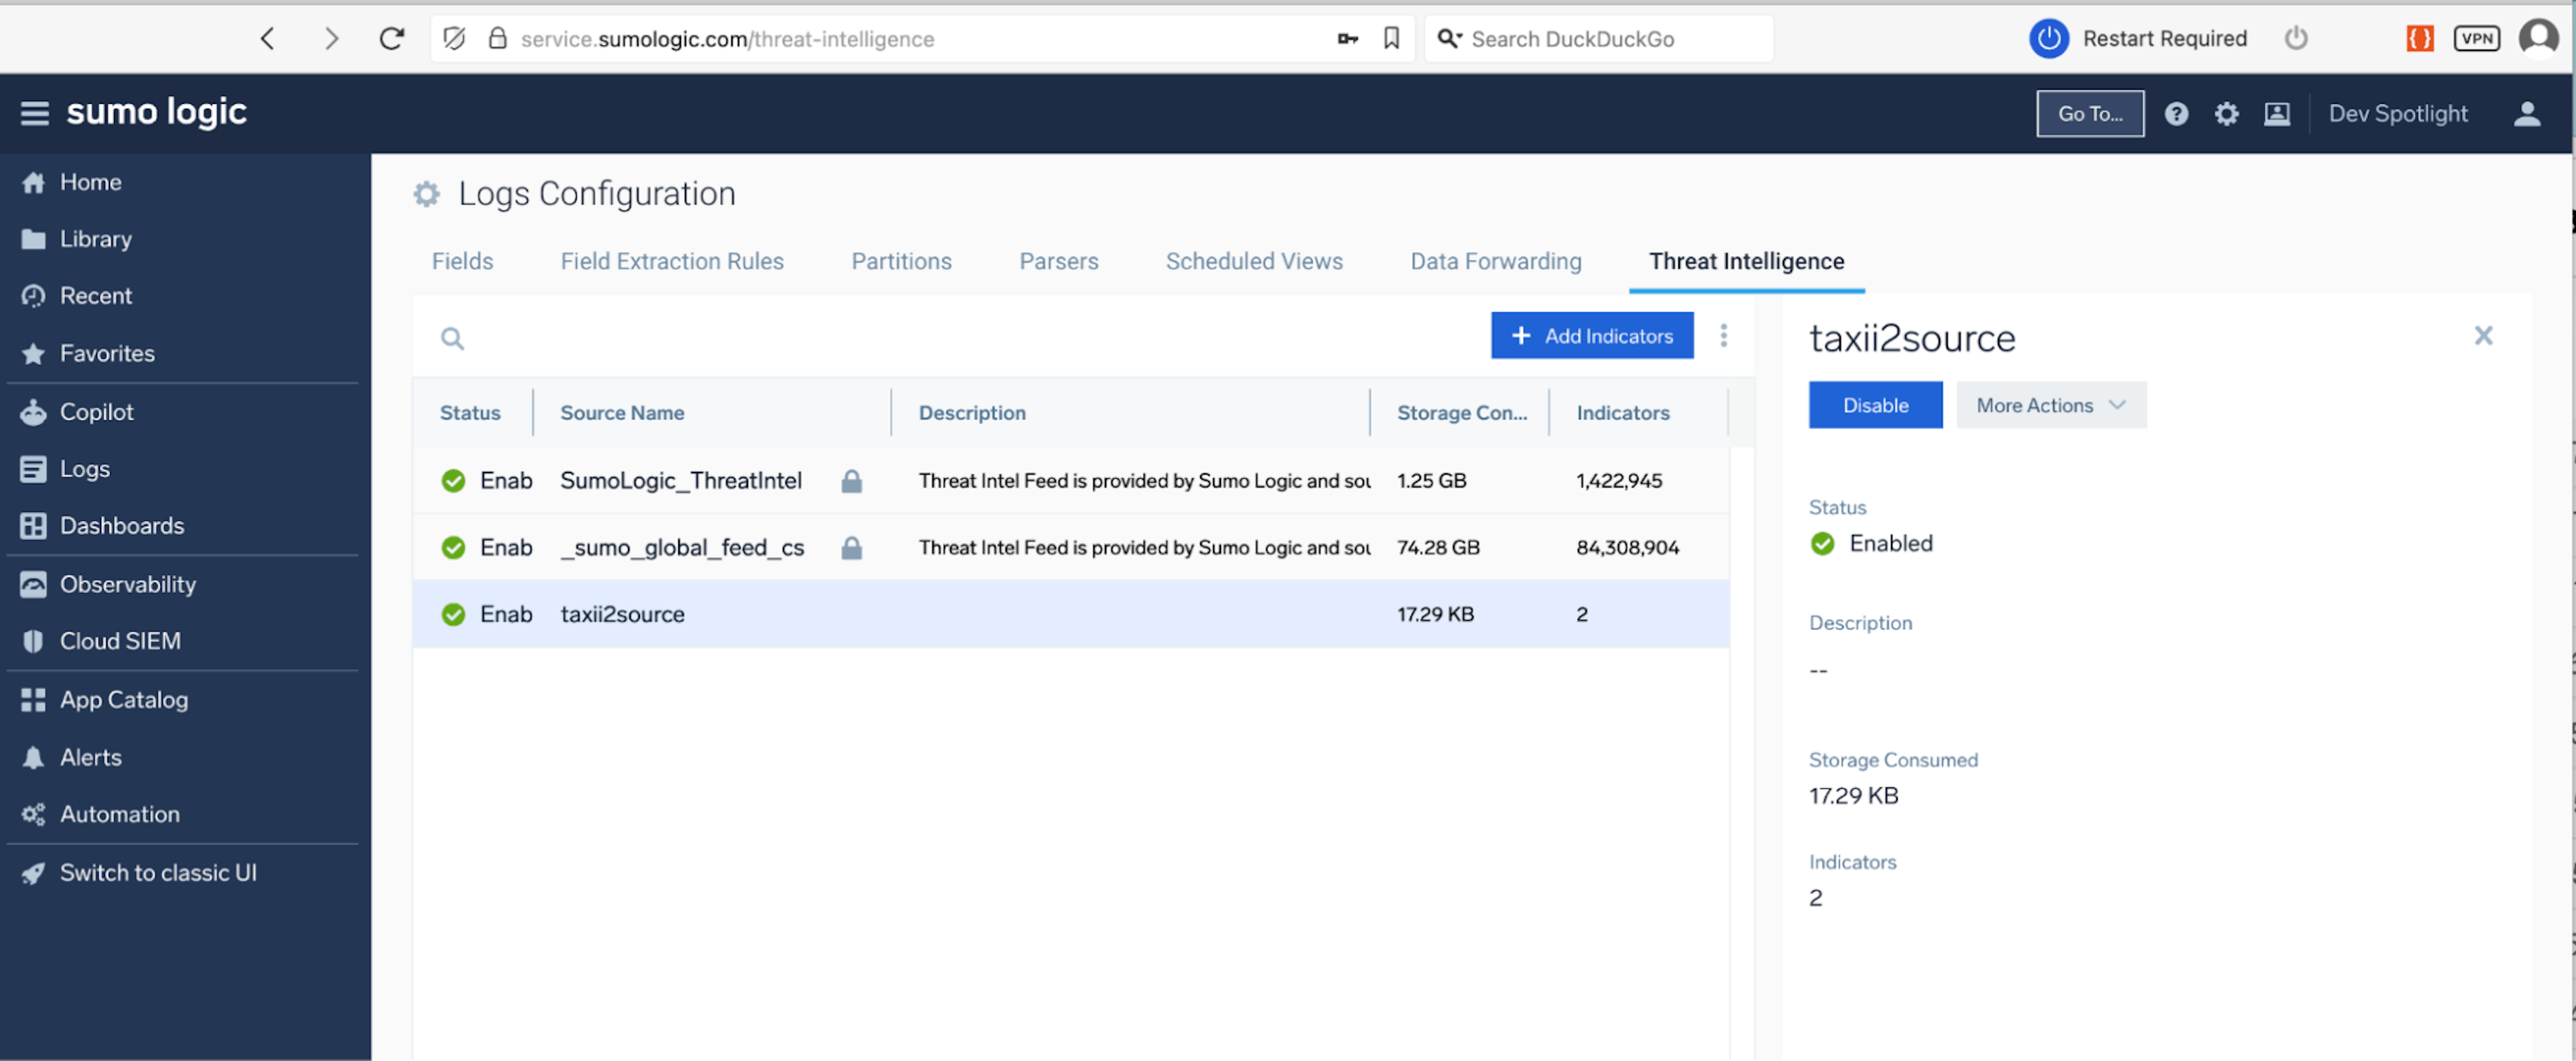Open the browser profile avatar
This screenshot has height=1061, width=2576.
[x=2538, y=39]
